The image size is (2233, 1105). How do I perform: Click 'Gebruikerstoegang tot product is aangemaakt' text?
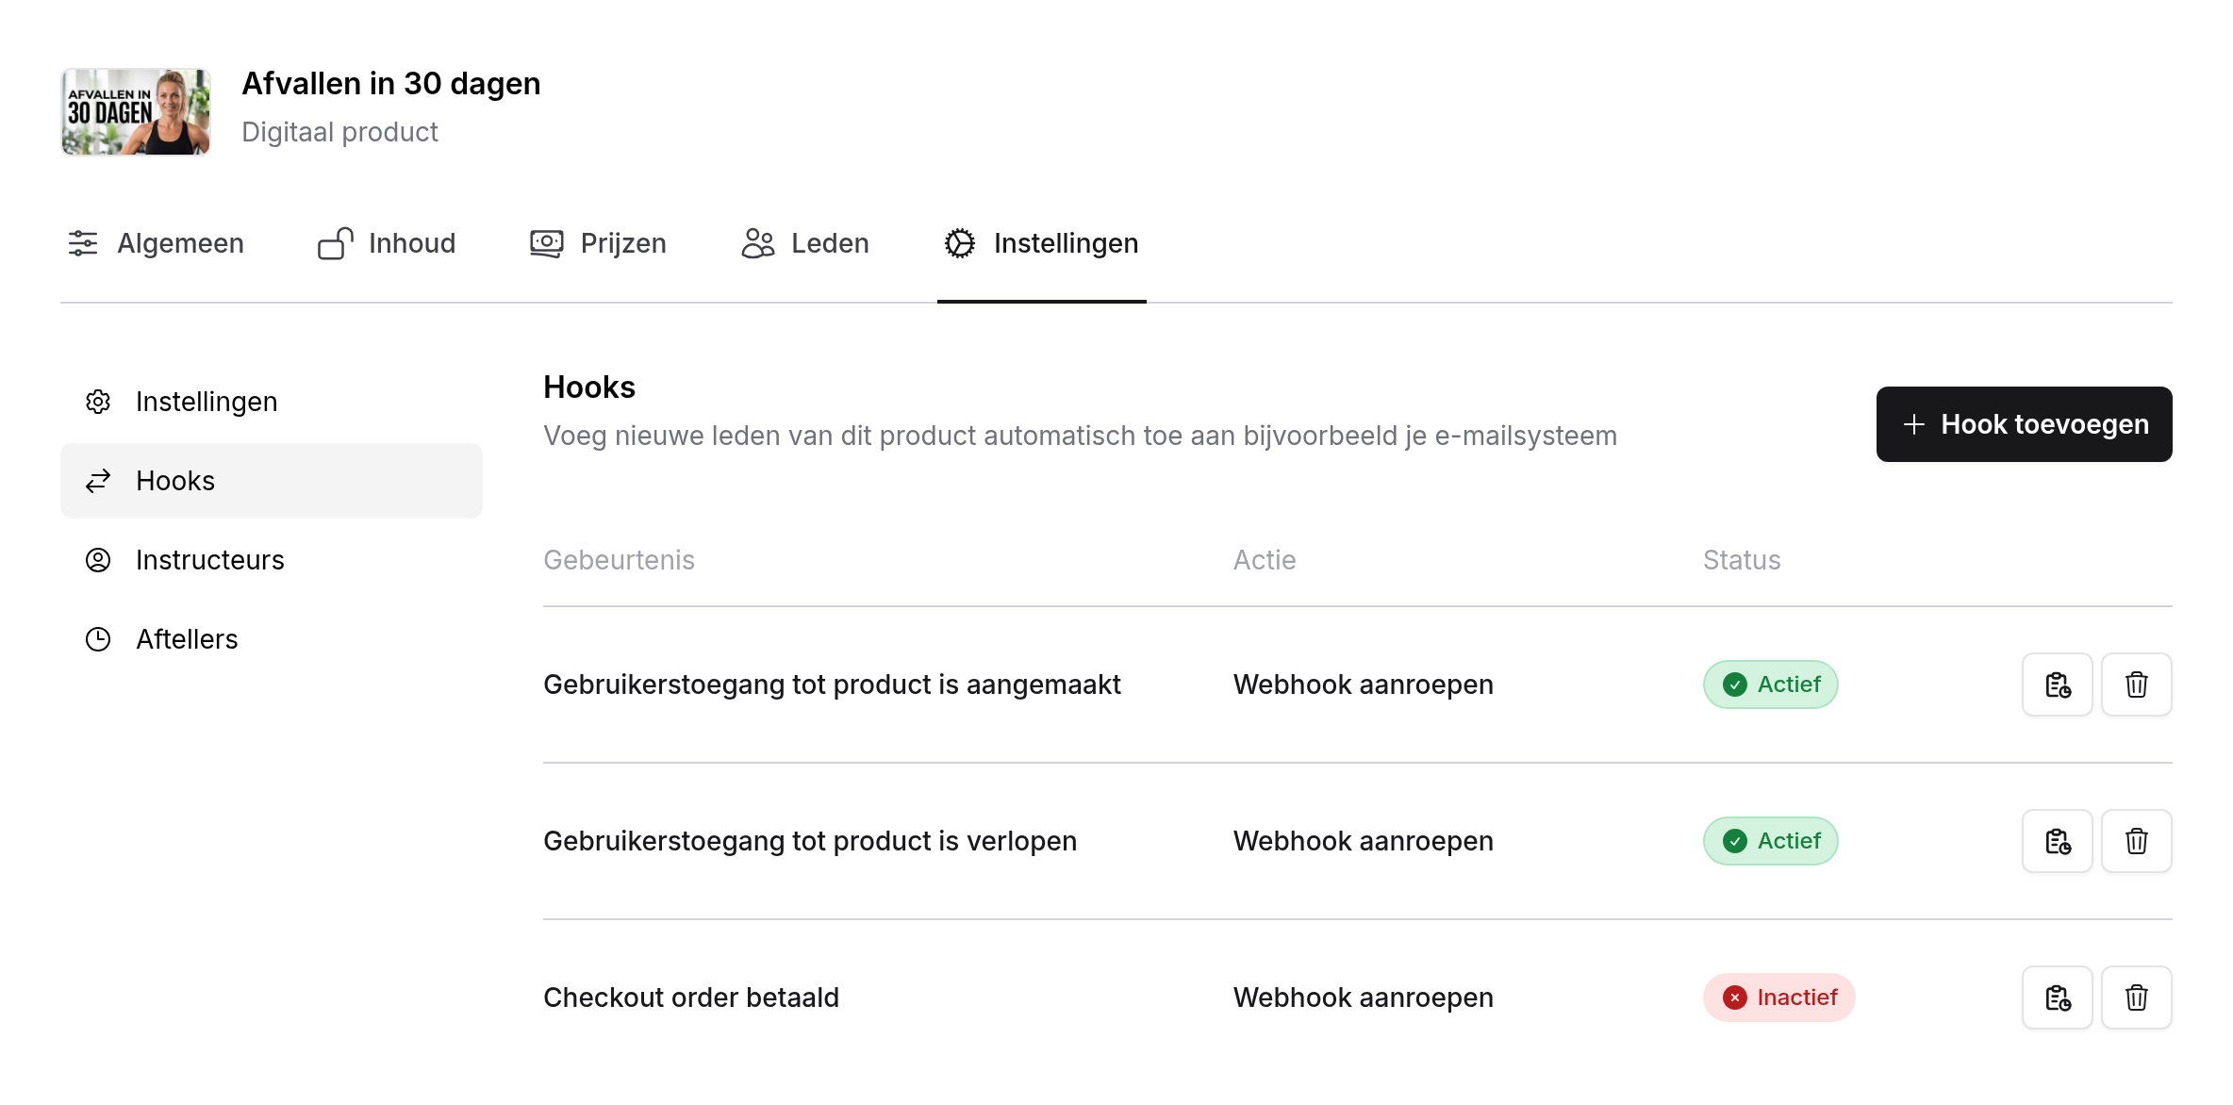[x=832, y=684]
